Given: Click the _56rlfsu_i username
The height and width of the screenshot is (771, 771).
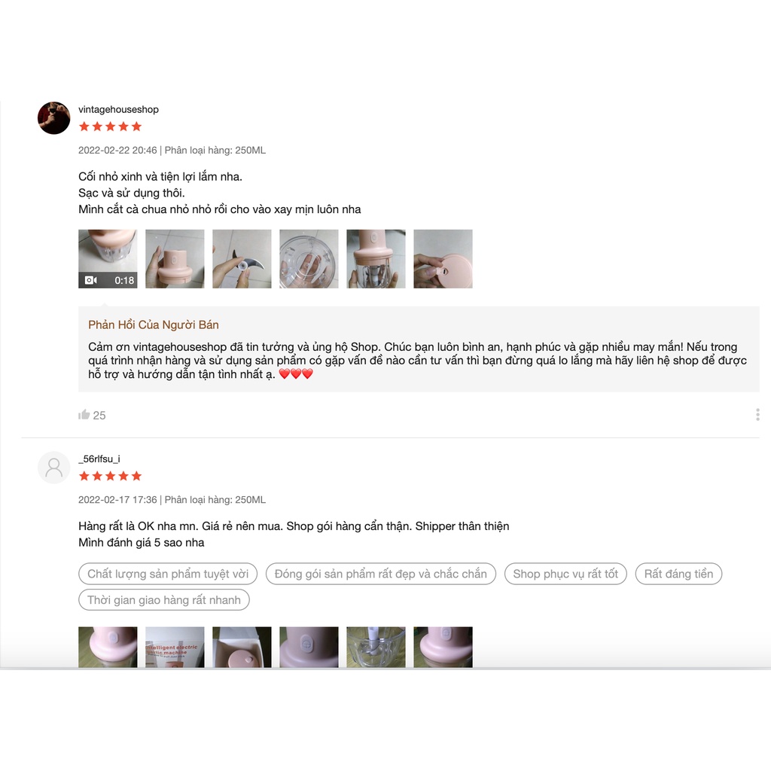Looking at the screenshot, I should tap(99, 459).
